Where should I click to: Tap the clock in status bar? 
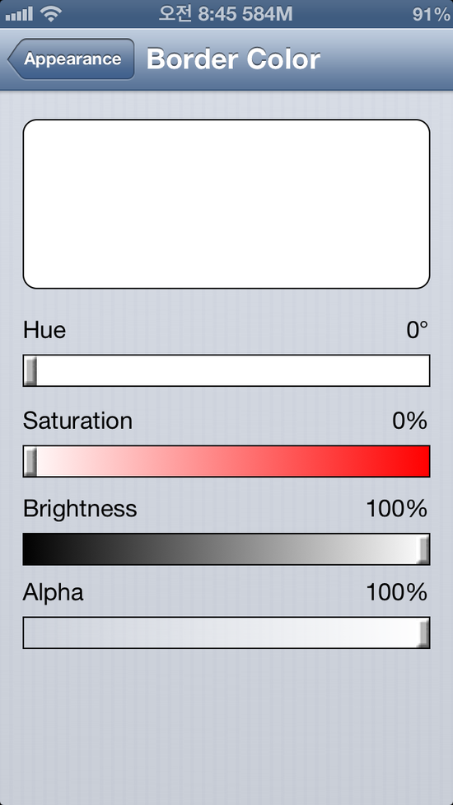pos(225,14)
